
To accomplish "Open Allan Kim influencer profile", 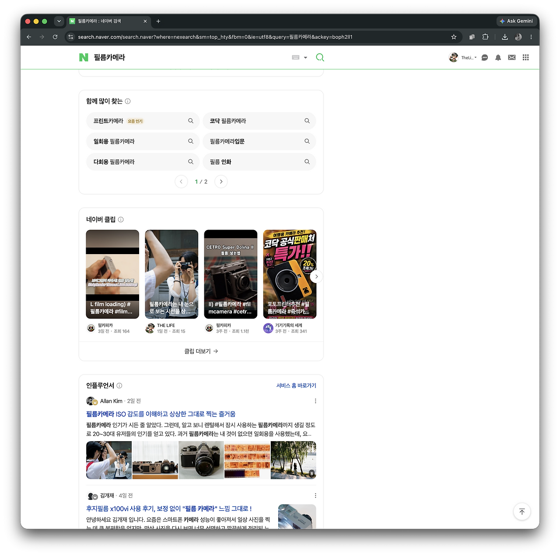I will (x=111, y=401).
